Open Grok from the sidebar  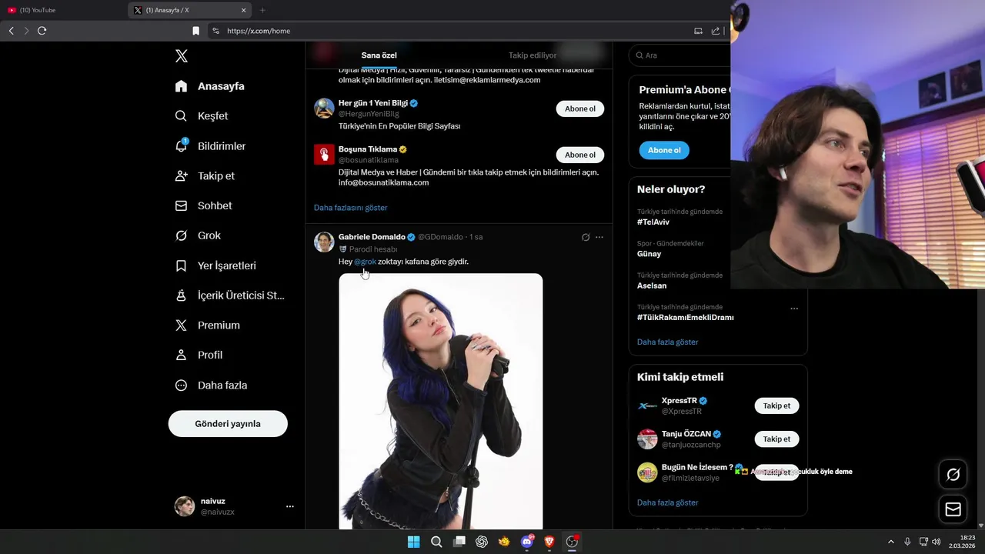point(198,235)
